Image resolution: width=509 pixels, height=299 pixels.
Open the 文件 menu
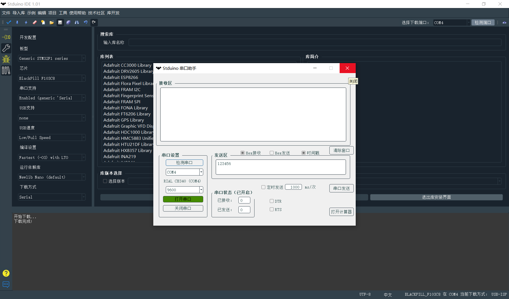(x=6, y=13)
